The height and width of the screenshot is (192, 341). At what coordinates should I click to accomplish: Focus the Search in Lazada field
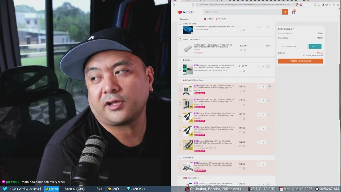pos(242,12)
